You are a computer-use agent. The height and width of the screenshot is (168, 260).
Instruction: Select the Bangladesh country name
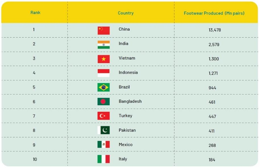point(130,101)
